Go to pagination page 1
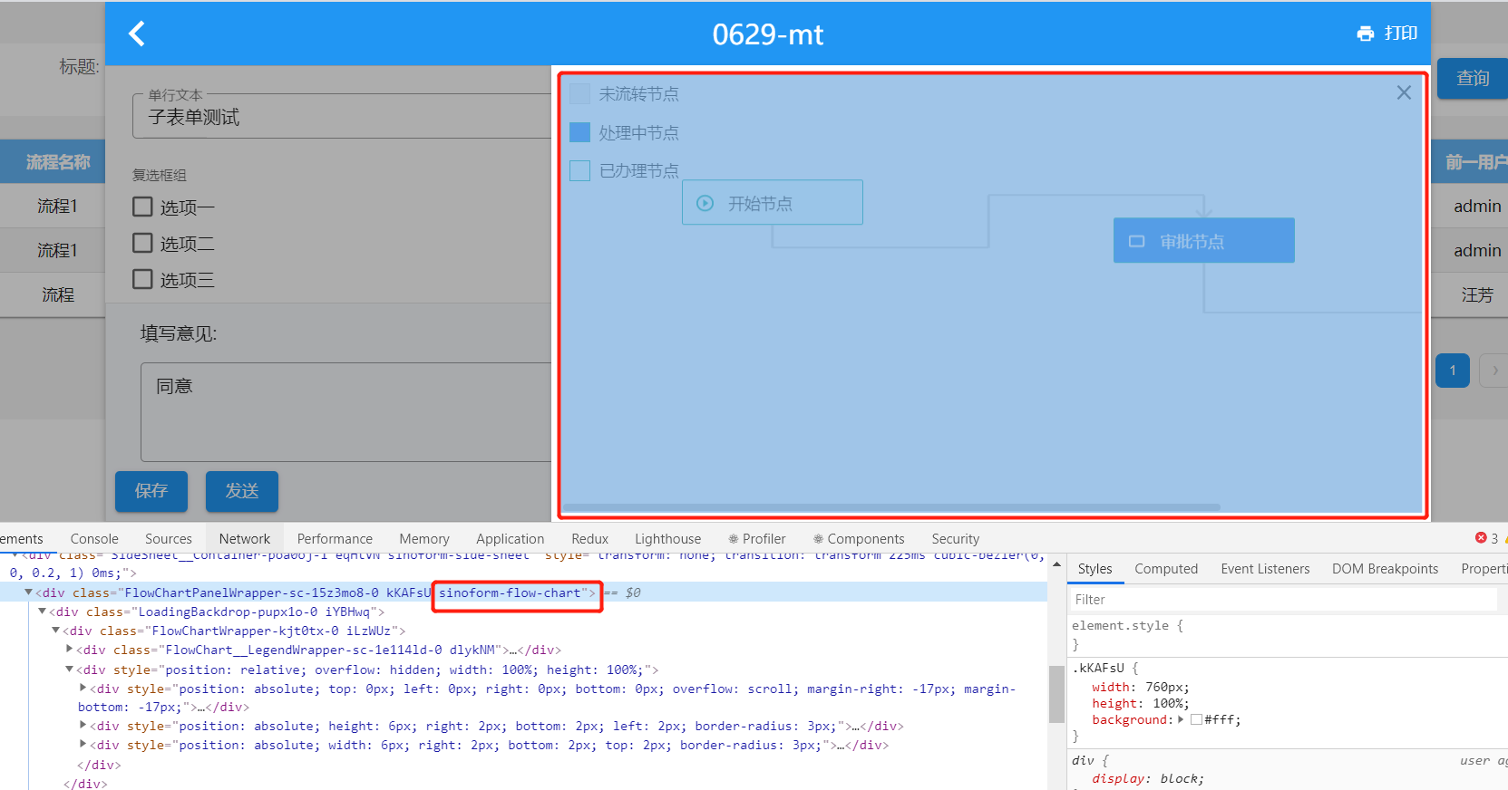Image resolution: width=1508 pixels, height=790 pixels. [x=1453, y=370]
